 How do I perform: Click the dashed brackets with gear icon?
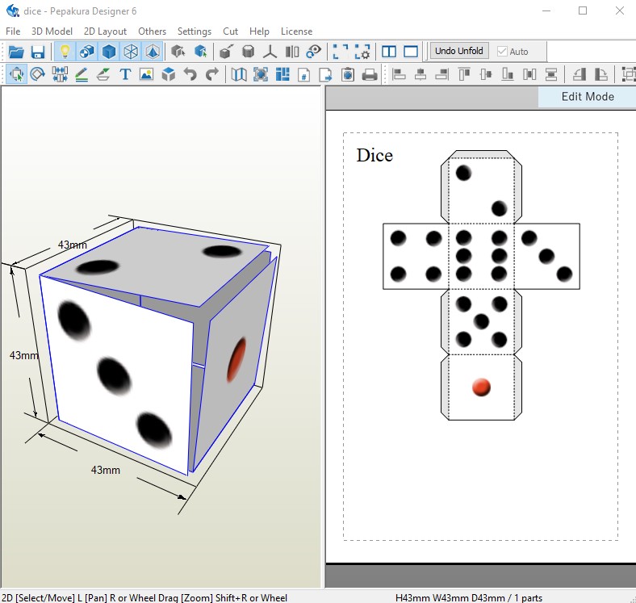tap(362, 52)
